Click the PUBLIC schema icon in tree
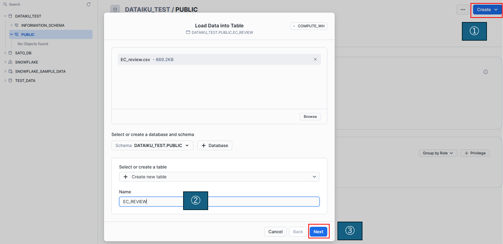 [x=16, y=35]
